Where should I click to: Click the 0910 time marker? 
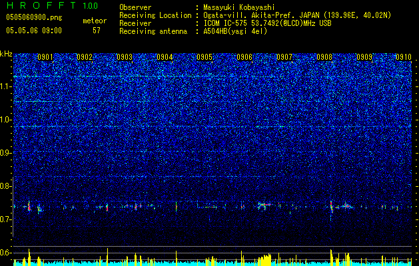[x=404, y=57]
